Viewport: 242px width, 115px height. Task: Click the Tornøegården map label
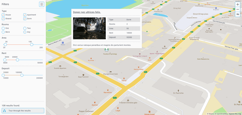point(63,76)
